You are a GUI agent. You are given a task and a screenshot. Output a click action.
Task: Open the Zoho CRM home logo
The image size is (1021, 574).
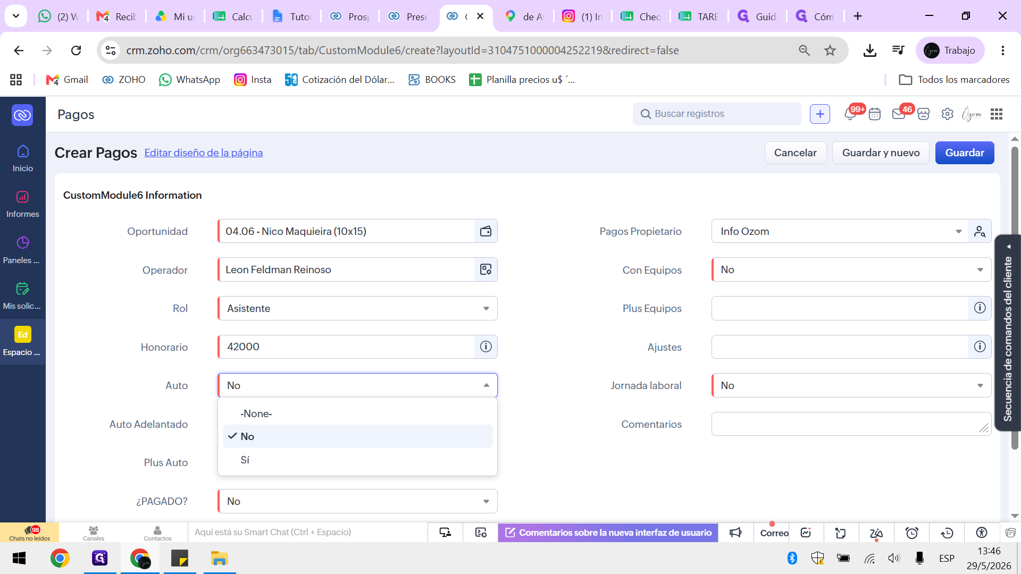pos(22,115)
